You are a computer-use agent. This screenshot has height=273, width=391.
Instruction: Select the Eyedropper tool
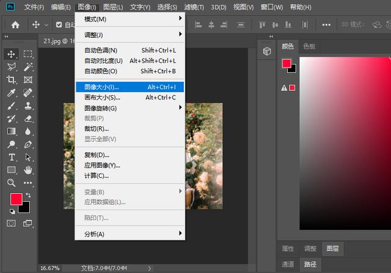11,93
